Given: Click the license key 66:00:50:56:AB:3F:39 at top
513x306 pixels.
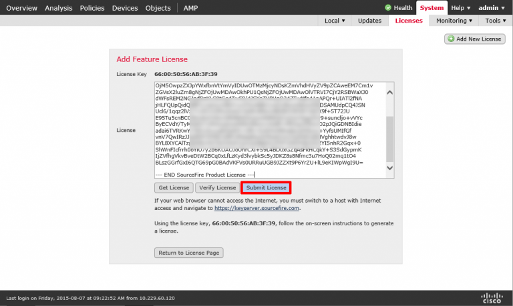Looking at the screenshot, I should tap(186, 74).
